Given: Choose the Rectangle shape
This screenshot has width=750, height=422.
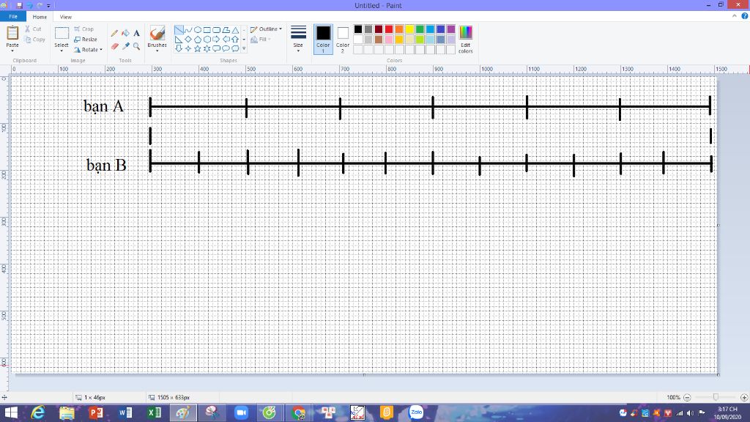Looking at the screenshot, I should [207, 29].
